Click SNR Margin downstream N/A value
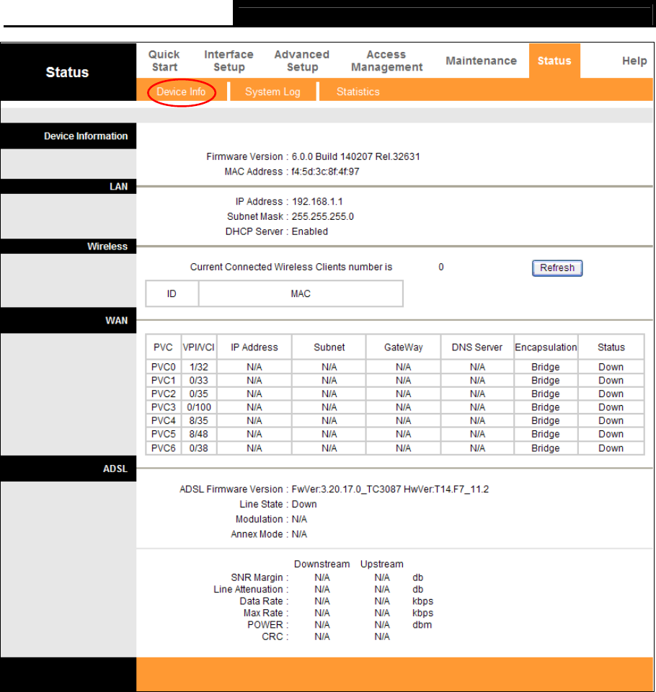This screenshot has width=656, height=692. [x=322, y=577]
